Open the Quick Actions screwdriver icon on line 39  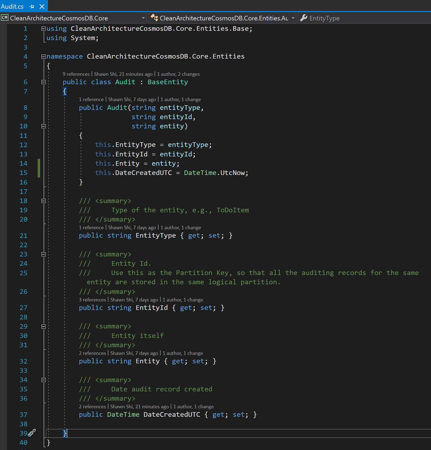coord(32,432)
